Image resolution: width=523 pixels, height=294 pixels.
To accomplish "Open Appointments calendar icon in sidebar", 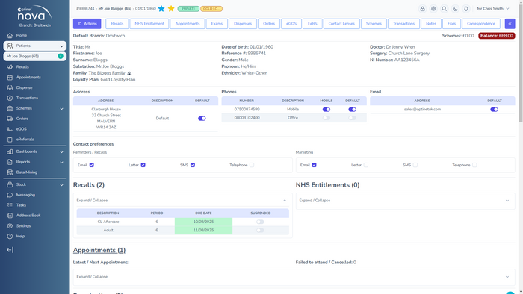I will click(10, 78).
